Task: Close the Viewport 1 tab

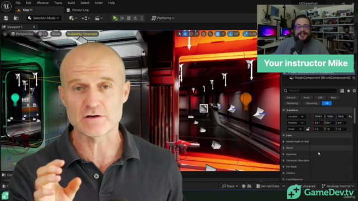Action: [34, 27]
